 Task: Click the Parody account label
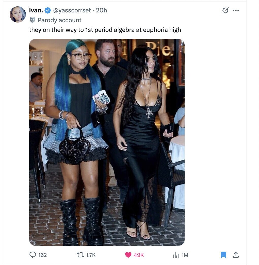point(59,20)
